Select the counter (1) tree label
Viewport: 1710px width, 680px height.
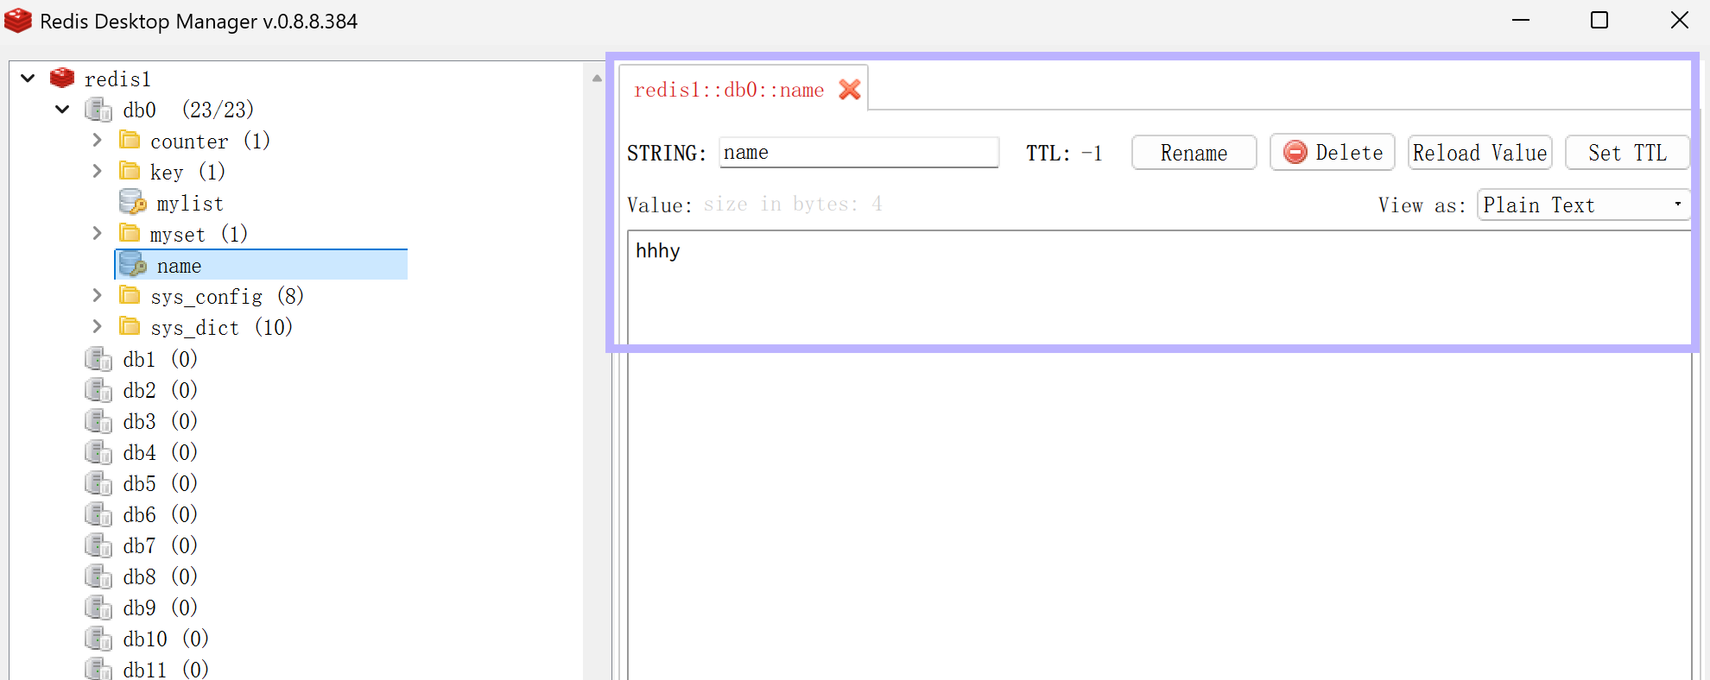(x=210, y=141)
